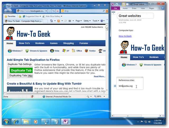This screenshot has width=169, height=128.
Task: Open the OneNote Pages ribbon tab
Action: coord(152,8)
